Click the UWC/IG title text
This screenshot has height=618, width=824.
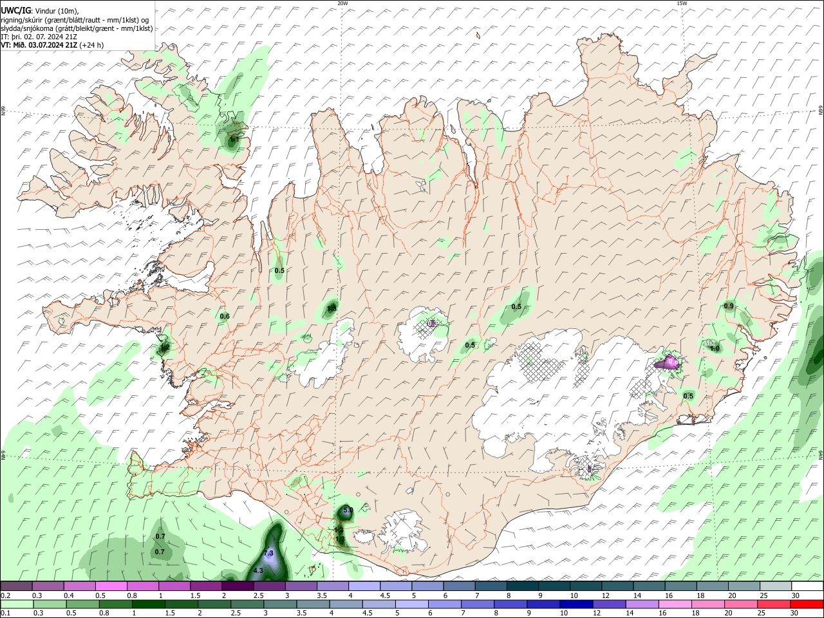[15, 10]
